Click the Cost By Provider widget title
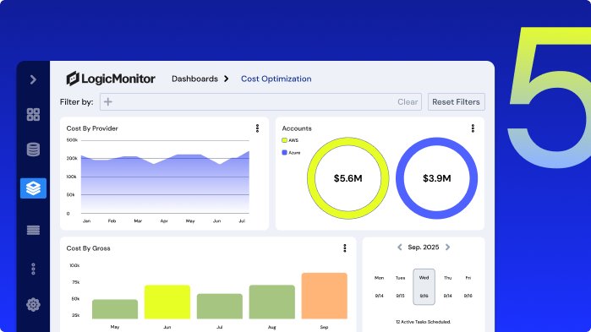The height and width of the screenshot is (332, 591). click(x=92, y=128)
